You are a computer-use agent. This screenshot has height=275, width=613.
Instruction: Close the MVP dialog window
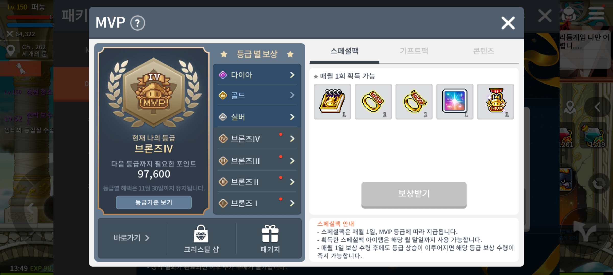pyautogui.click(x=508, y=23)
